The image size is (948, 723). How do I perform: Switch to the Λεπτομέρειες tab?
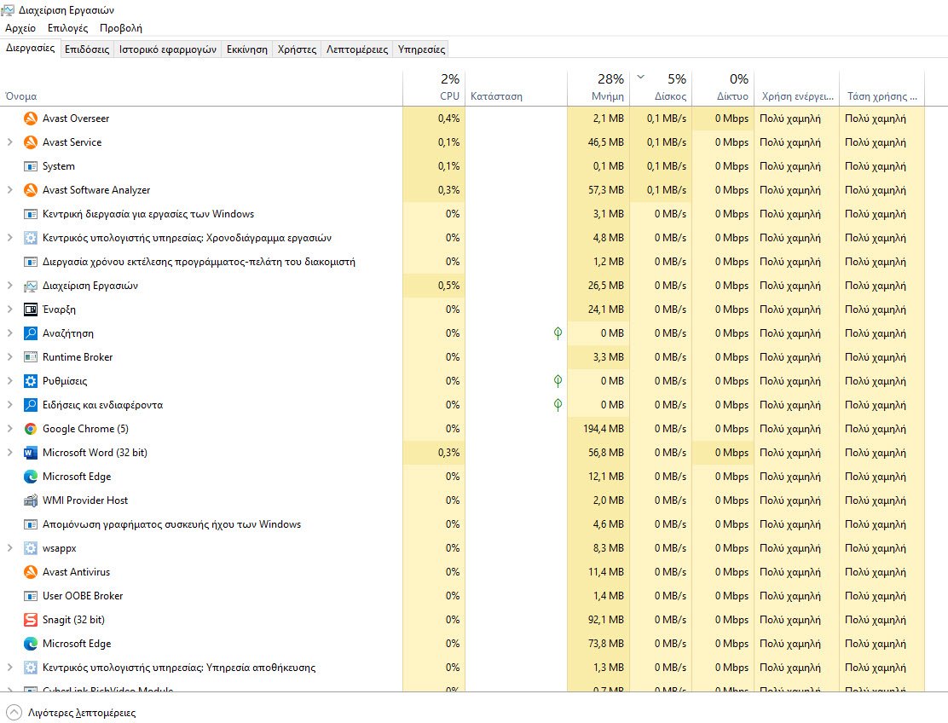357,49
